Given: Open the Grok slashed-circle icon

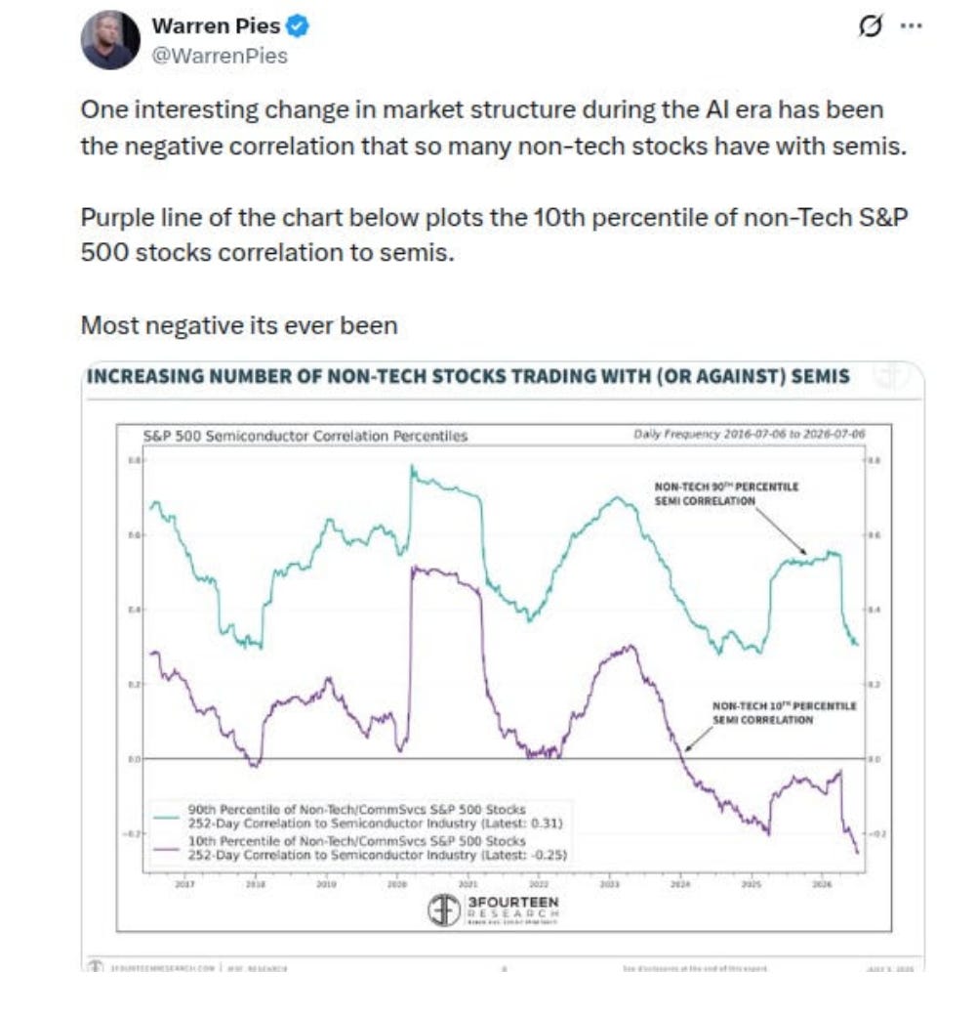Looking at the screenshot, I should pyautogui.click(x=870, y=26).
